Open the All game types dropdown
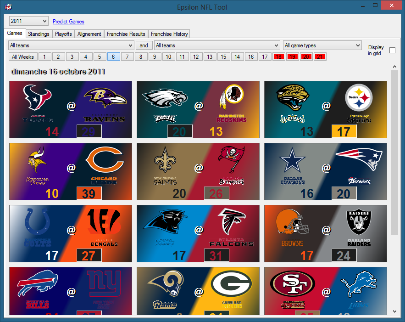Image resolution: width=405 pixels, height=322 pixels. click(x=322, y=45)
